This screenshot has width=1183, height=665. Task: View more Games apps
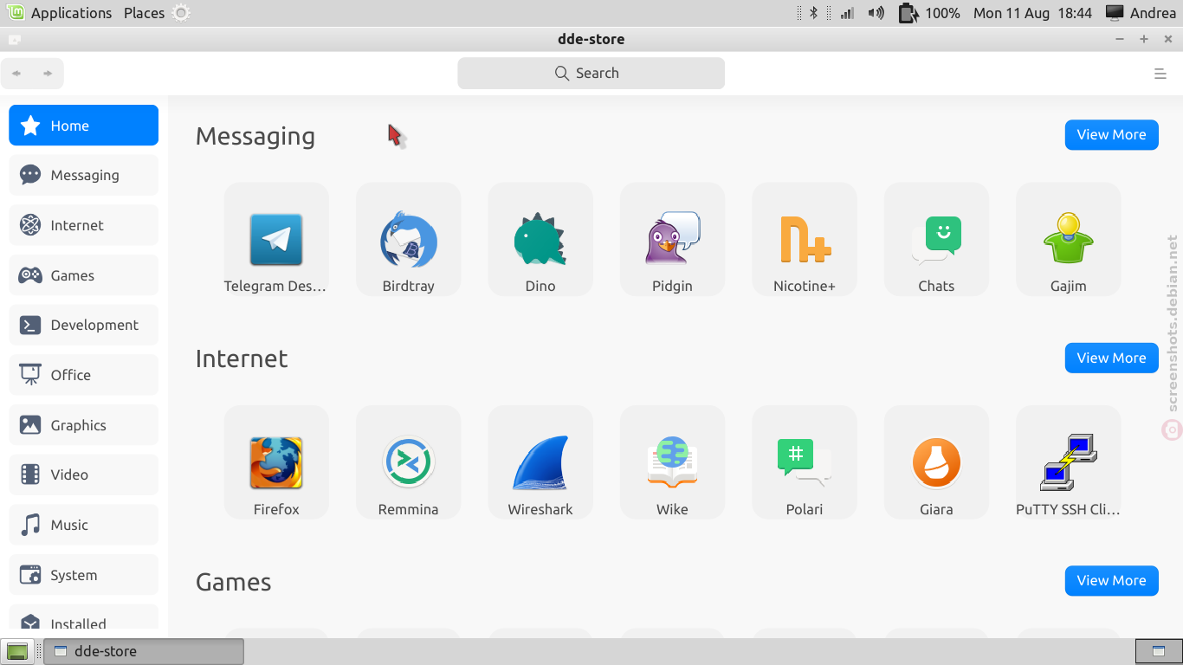click(x=1111, y=580)
